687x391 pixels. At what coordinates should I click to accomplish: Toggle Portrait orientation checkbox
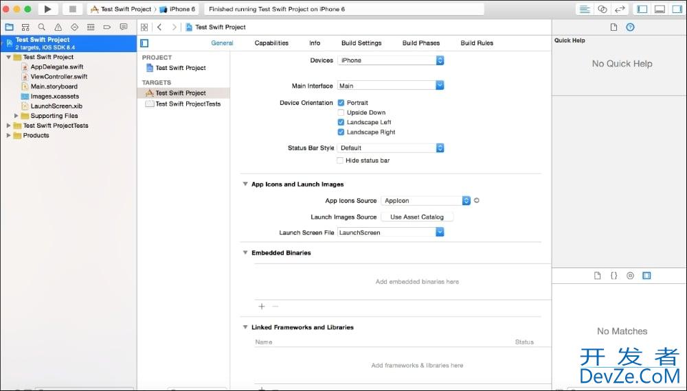pos(341,103)
